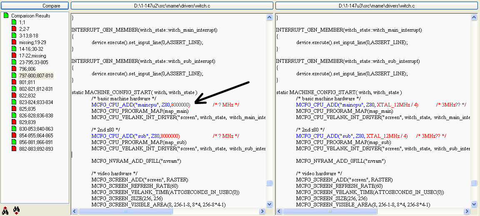Click the red icon beside 2;2-7
This screenshot has height=216, width=480.
(x=14, y=29)
